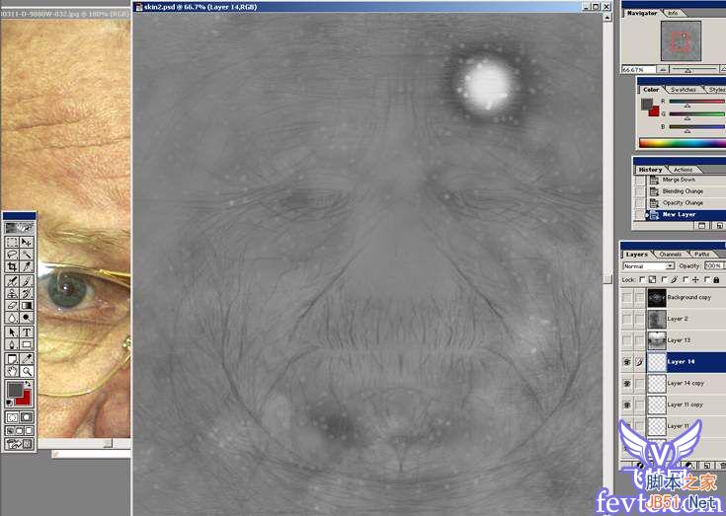Click Jump to ImageReady button
The width and height of the screenshot is (726, 516).
pyautogui.click(x=19, y=444)
